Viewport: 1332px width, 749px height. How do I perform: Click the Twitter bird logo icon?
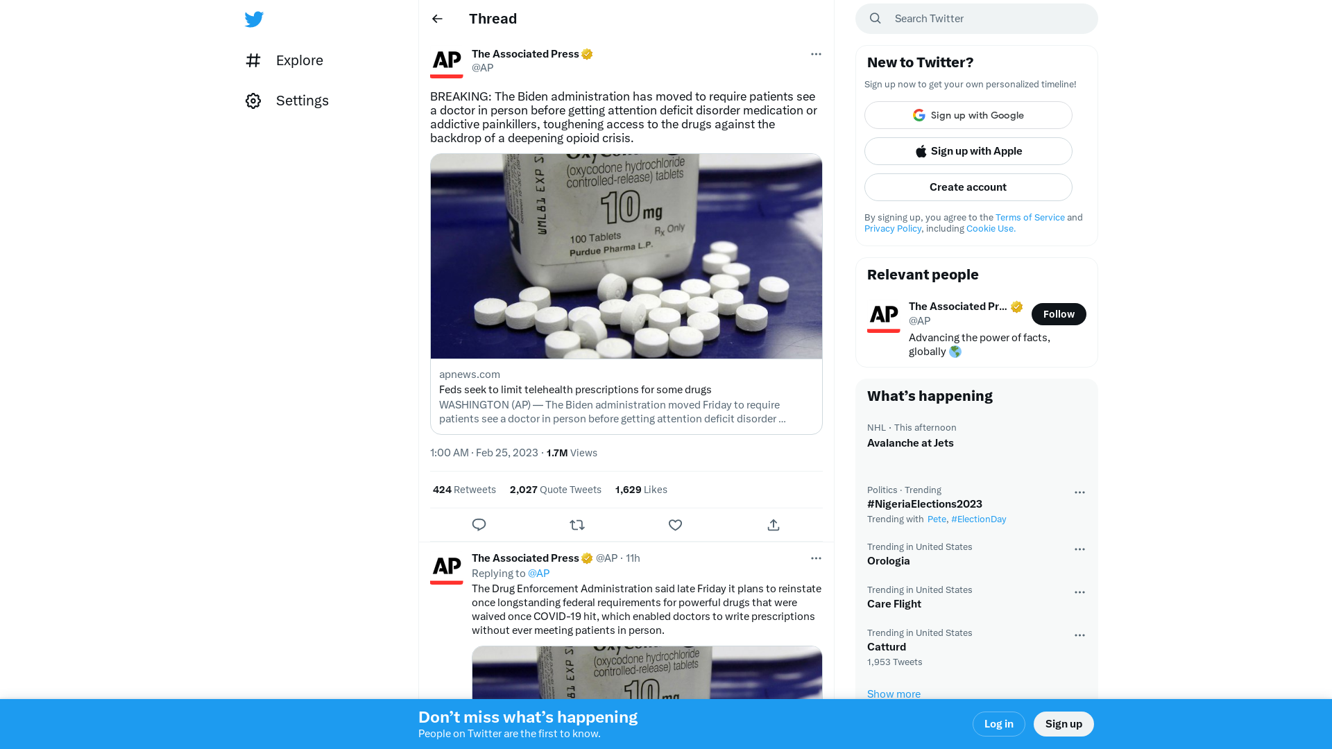[x=253, y=19]
